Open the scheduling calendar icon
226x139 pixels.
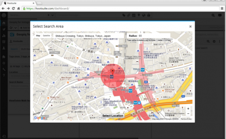click(134, 15)
